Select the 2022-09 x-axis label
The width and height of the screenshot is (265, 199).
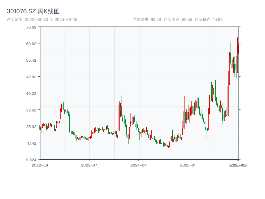click(x=39, y=165)
